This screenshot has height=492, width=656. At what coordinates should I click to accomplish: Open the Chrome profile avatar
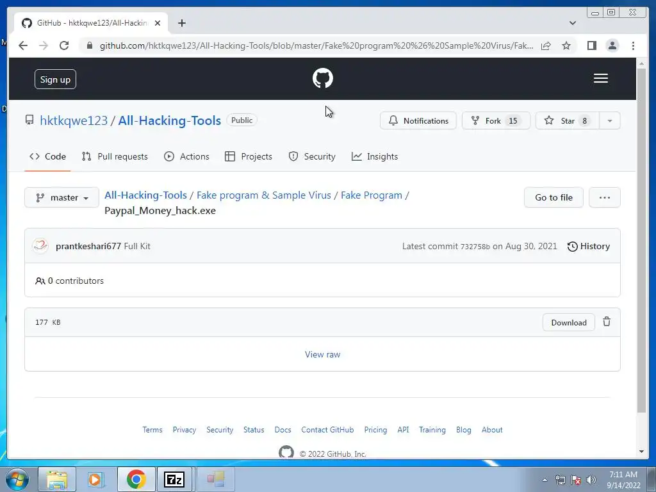(612, 45)
